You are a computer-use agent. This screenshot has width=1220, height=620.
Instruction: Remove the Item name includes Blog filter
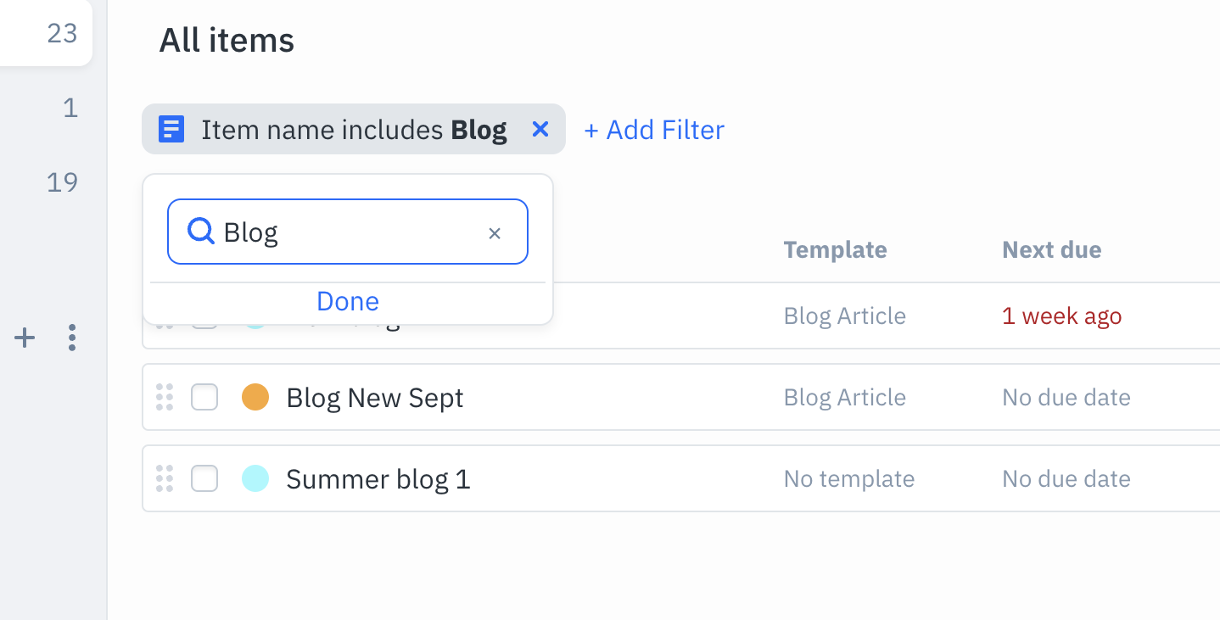pos(540,129)
